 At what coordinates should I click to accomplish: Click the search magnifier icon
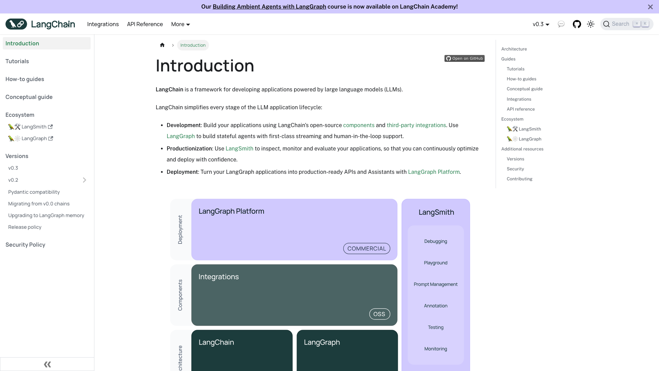[606, 24]
